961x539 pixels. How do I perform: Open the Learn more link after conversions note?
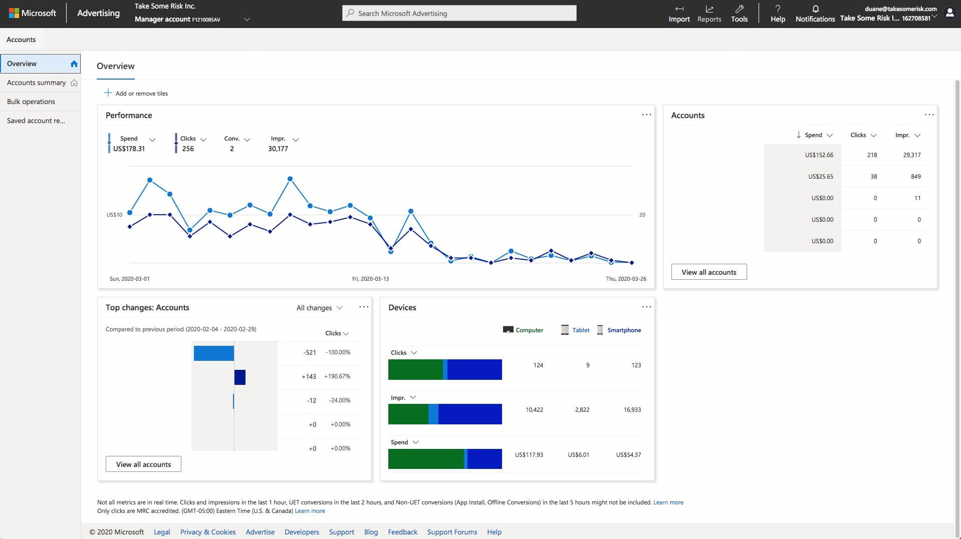(x=668, y=502)
